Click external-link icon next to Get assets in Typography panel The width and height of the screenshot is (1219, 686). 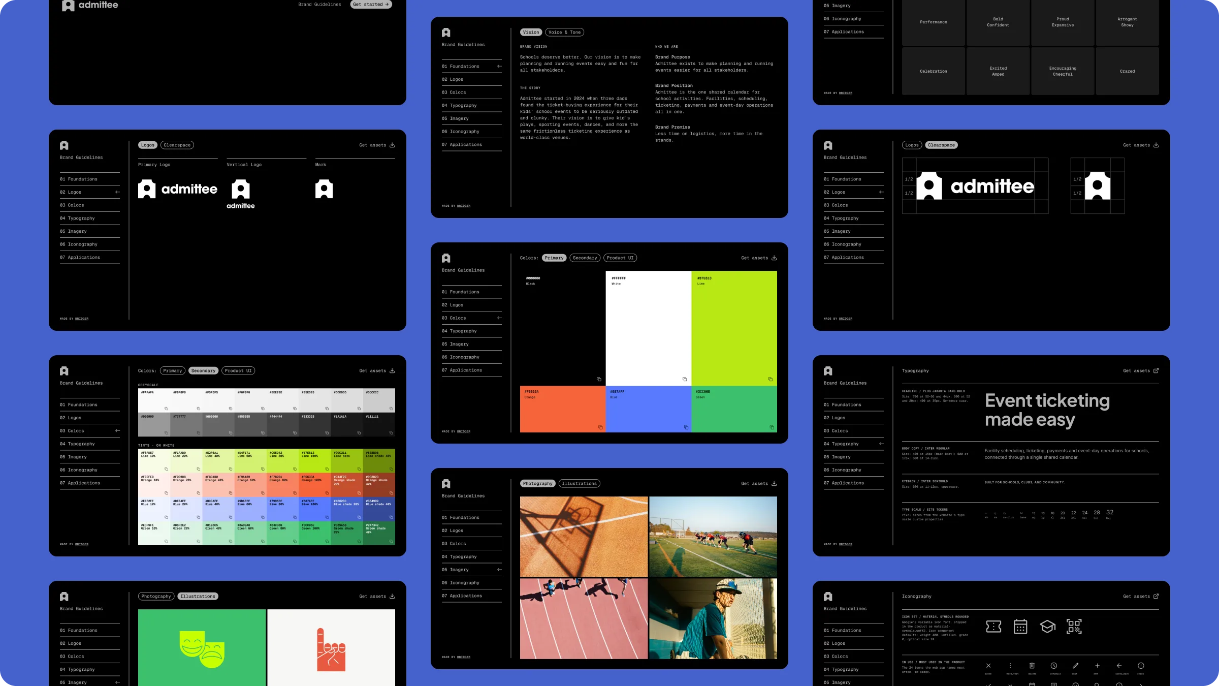1156,370
